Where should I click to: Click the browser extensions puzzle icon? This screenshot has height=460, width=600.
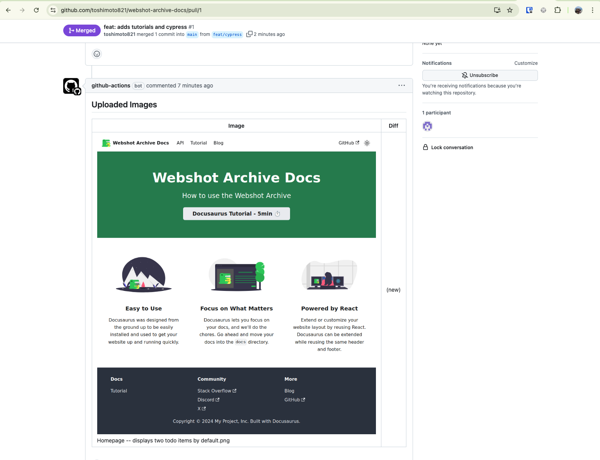(558, 10)
